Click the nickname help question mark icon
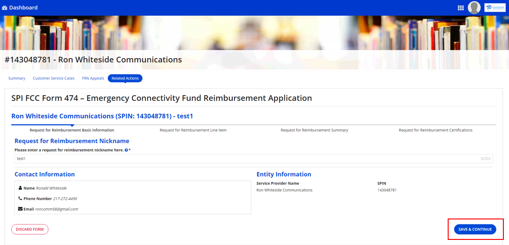509x245 pixels. (x=126, y=150)
